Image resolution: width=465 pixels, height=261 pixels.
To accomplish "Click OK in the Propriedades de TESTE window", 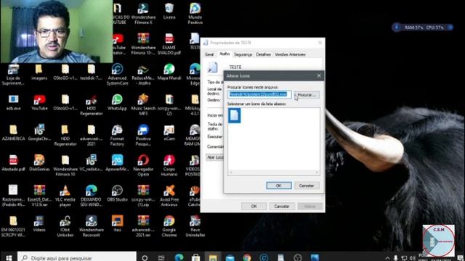I will (254, 206).
